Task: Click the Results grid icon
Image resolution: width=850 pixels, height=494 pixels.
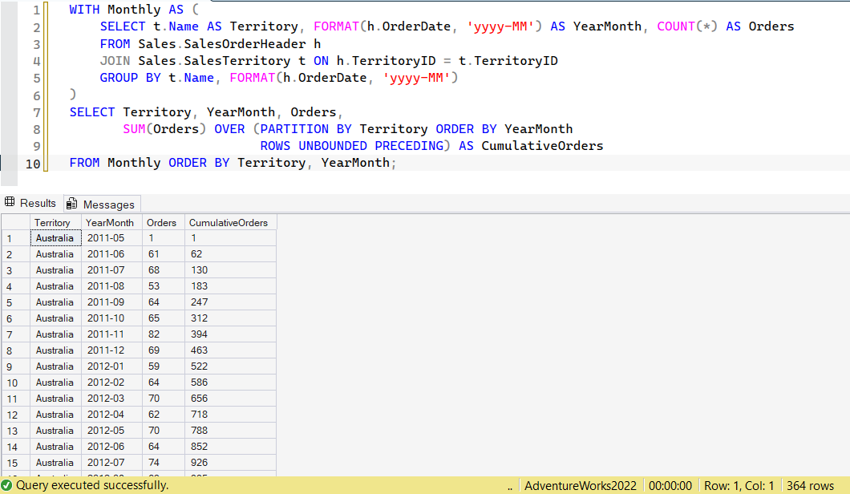Action: pyautogui.click(x=10, y=202)
